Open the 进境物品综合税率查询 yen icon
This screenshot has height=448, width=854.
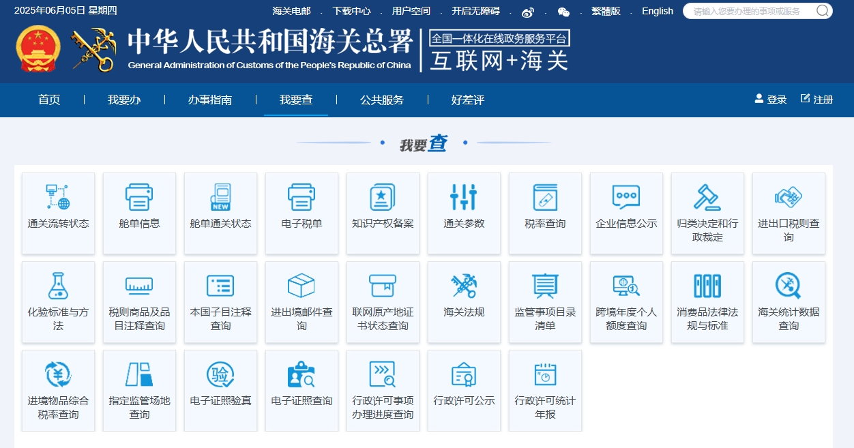(x=58, y=374)
